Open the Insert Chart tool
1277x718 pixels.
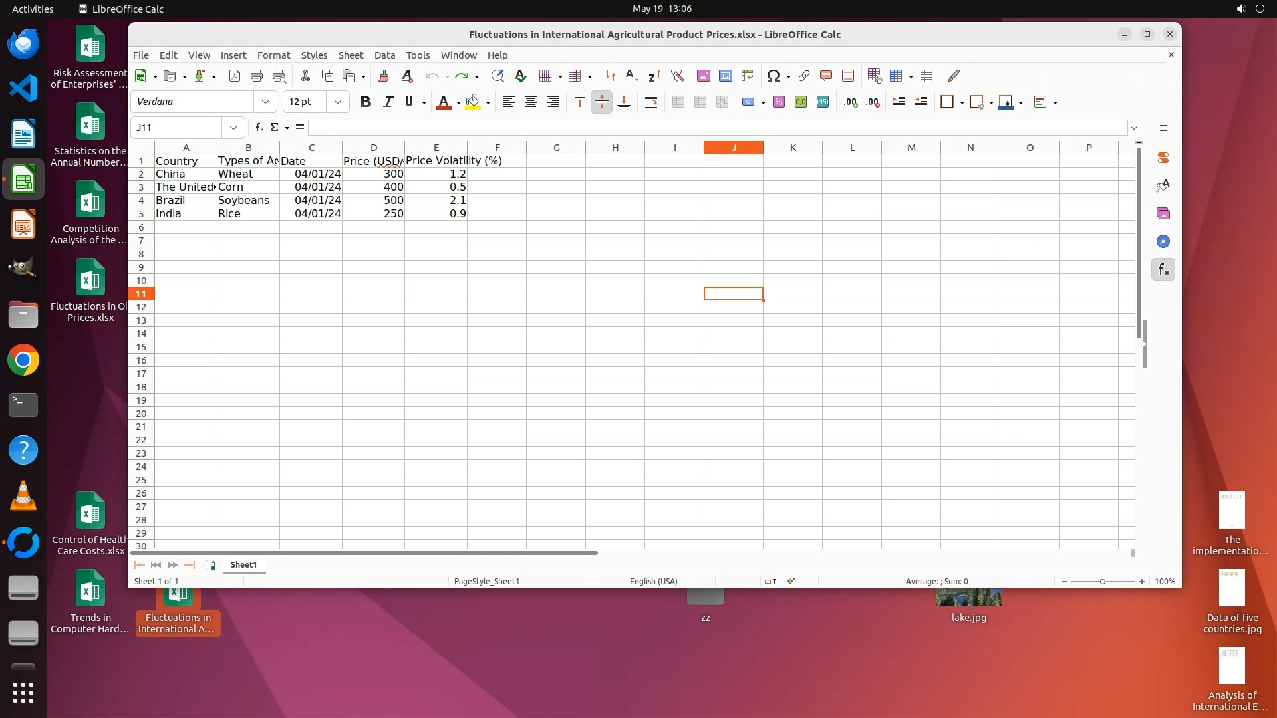click(725, 76)
